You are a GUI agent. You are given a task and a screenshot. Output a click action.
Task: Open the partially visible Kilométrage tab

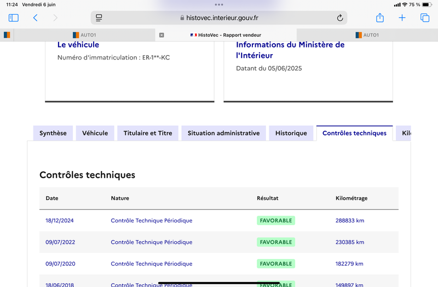(x=404, y=133)
